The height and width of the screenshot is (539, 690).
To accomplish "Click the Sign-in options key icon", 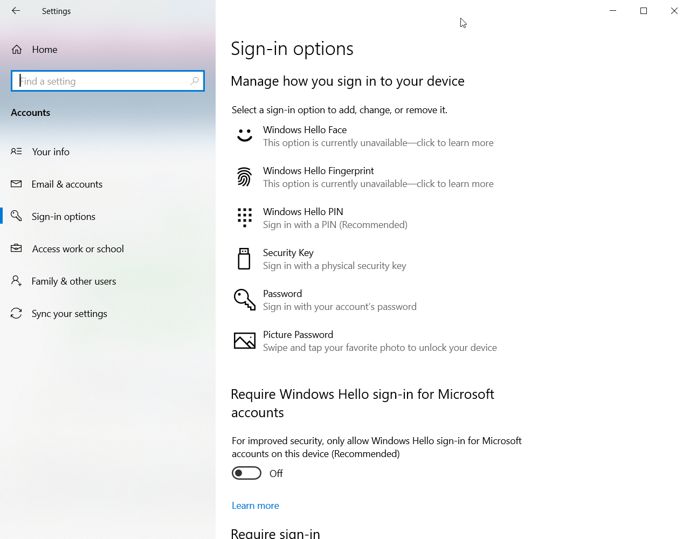I will coord(17,216).
